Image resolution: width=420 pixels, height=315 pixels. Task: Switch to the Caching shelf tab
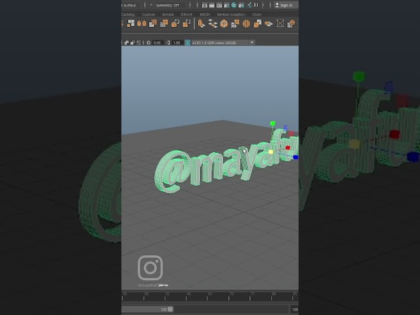128,14
